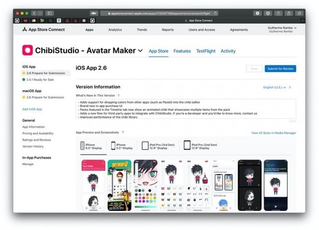Image resolution: width=319 pixels, height=230 pixels.
Task: Toggle the Safari sidebar button
Action: (x=50, y=13)
